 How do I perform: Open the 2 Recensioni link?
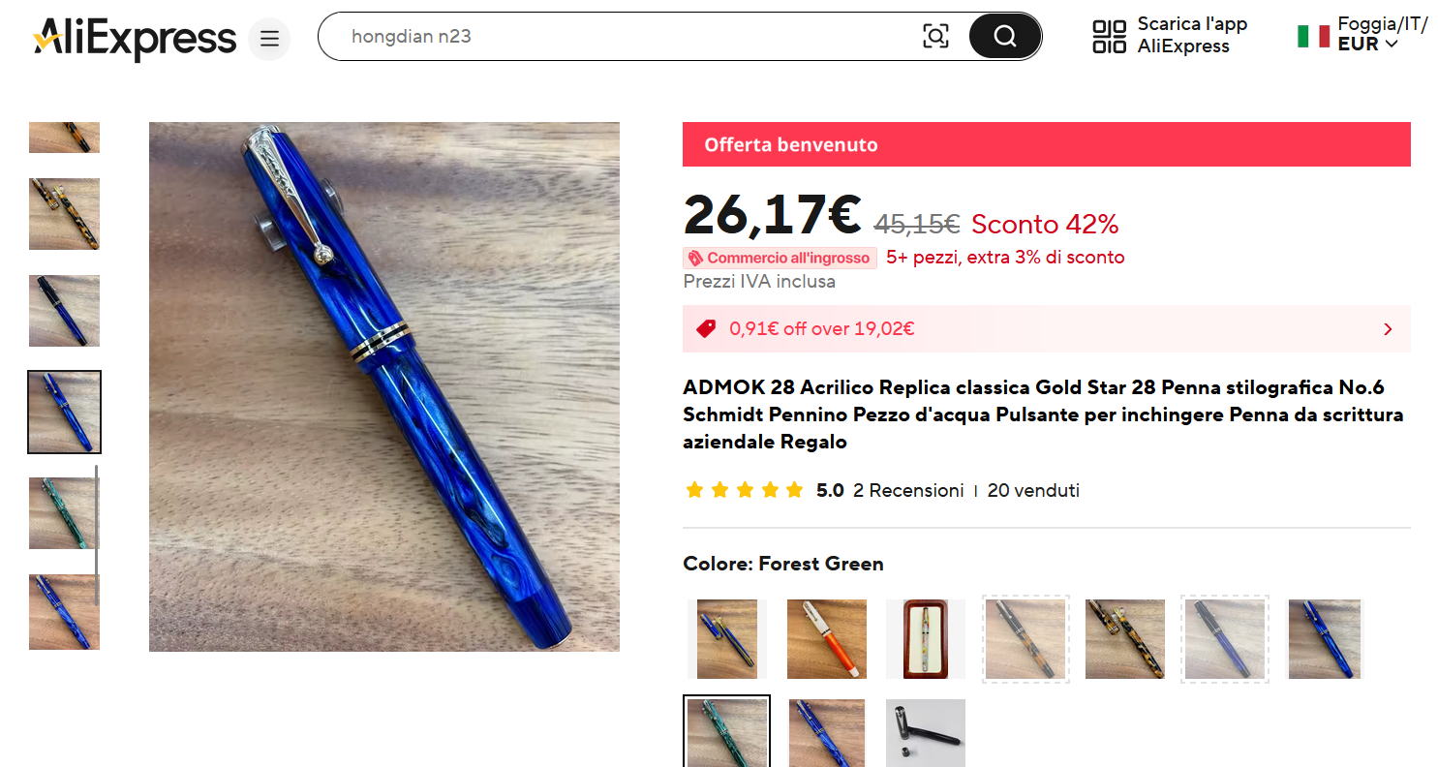coord(908,490)
